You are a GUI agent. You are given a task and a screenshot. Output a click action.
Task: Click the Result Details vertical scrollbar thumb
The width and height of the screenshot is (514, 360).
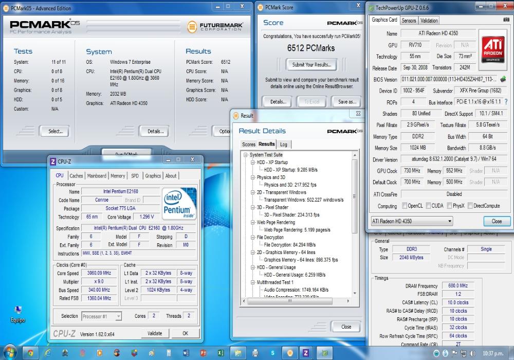[x=354, y=196]
